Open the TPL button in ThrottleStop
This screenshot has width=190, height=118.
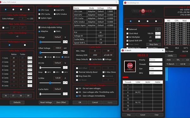click(x=178, y=60)
